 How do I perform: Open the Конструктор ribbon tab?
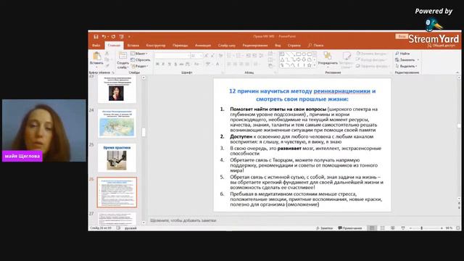(156, 45)
